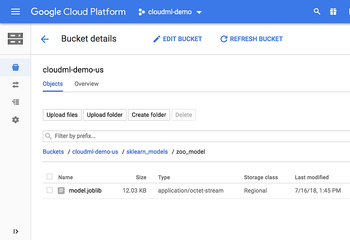Go back using the left arrow
350x240 pixels.
point(45,39)
